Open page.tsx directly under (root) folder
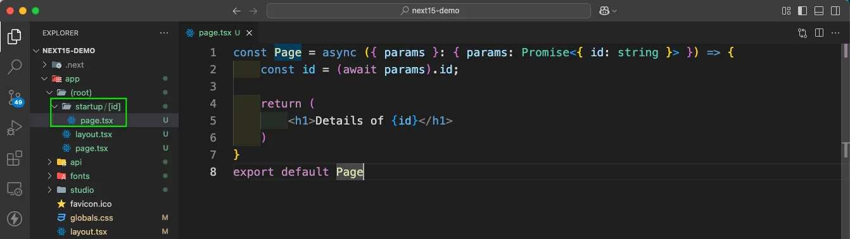 (104, 148)
